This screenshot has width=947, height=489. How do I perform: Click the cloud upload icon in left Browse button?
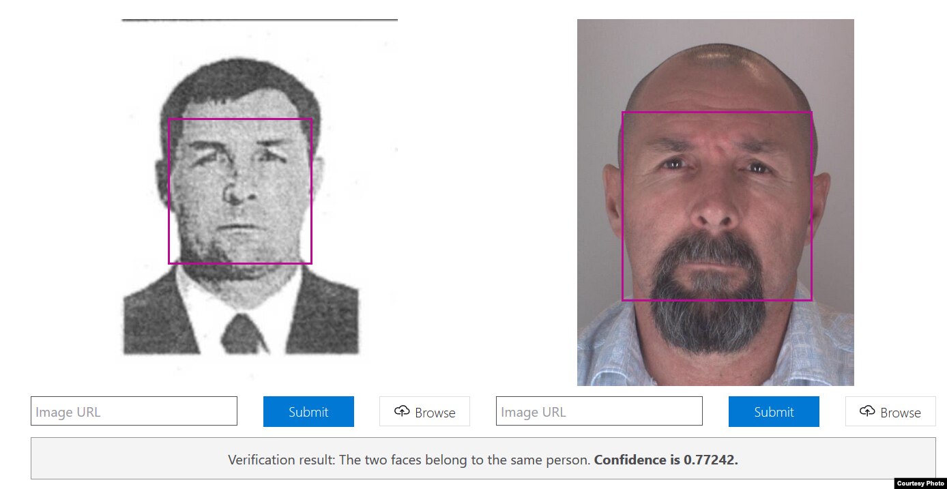pos(402,411)
